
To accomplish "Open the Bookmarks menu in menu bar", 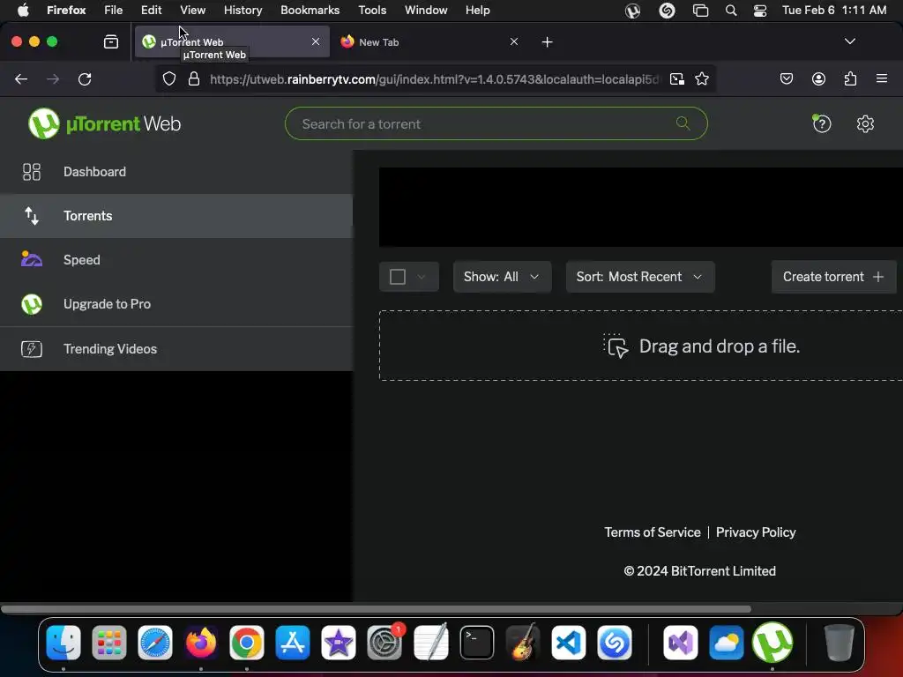I will (x=310, y=10).
